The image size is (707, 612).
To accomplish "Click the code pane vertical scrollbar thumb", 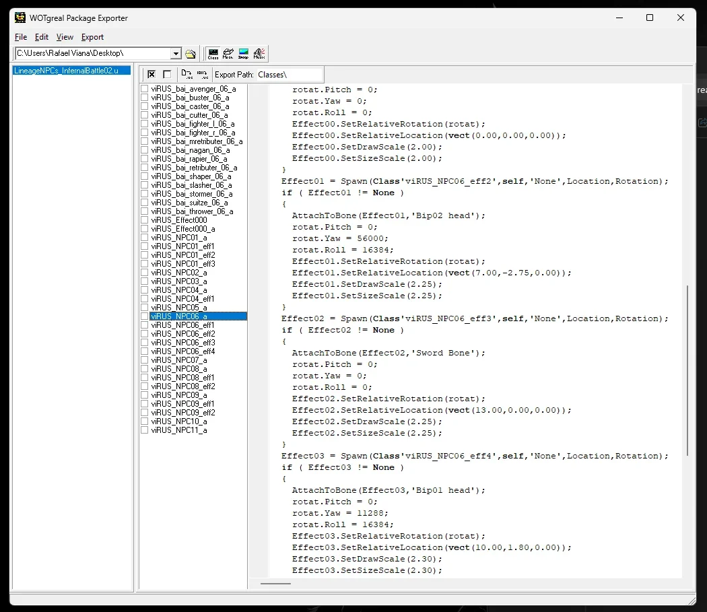I will [x=687, y=371].
